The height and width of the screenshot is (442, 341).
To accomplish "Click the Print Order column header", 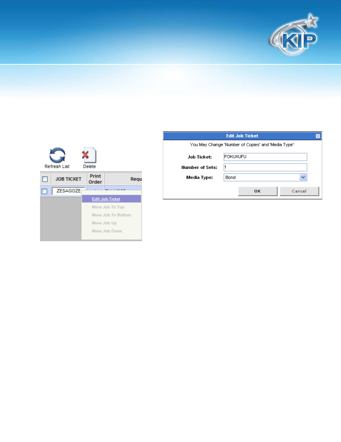I will tap(95, 179).
